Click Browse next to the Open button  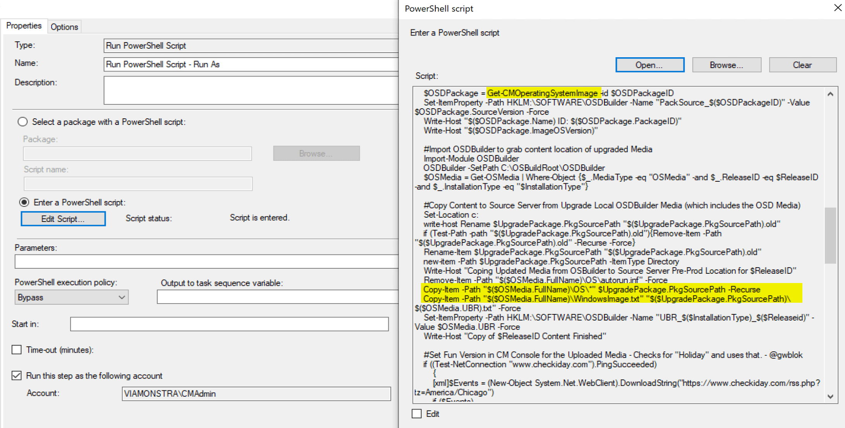pyautogui.click(x=726, y=65)
